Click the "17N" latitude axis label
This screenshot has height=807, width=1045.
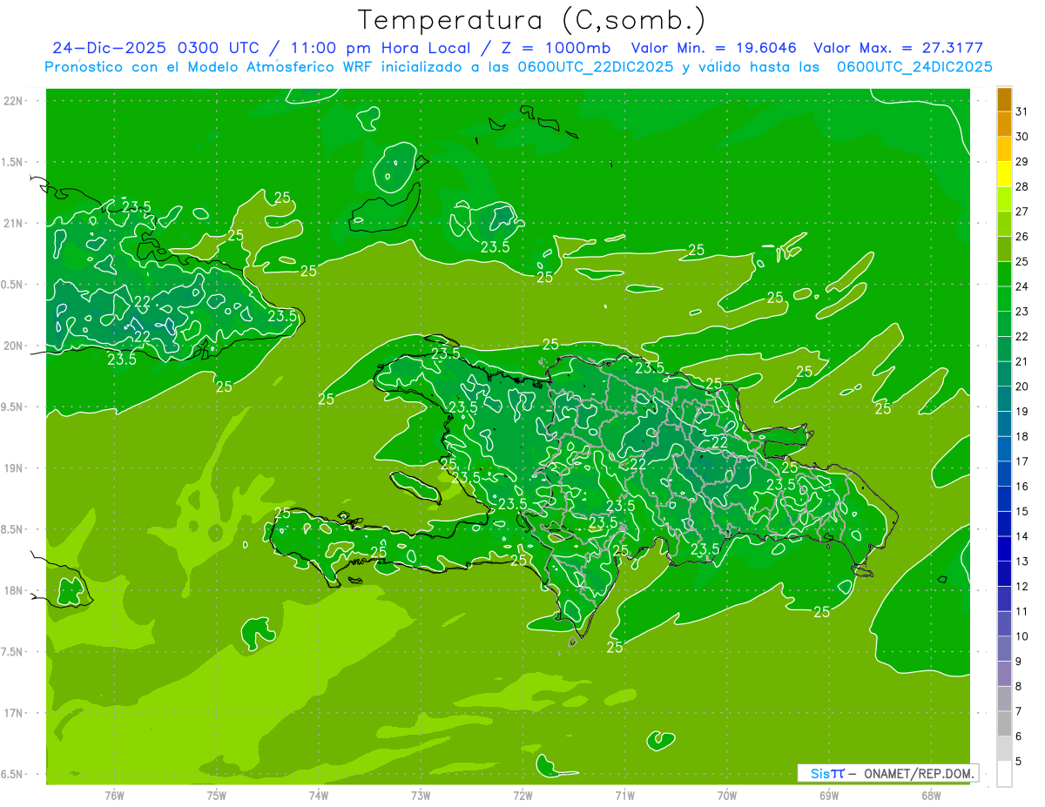[14, 713]
